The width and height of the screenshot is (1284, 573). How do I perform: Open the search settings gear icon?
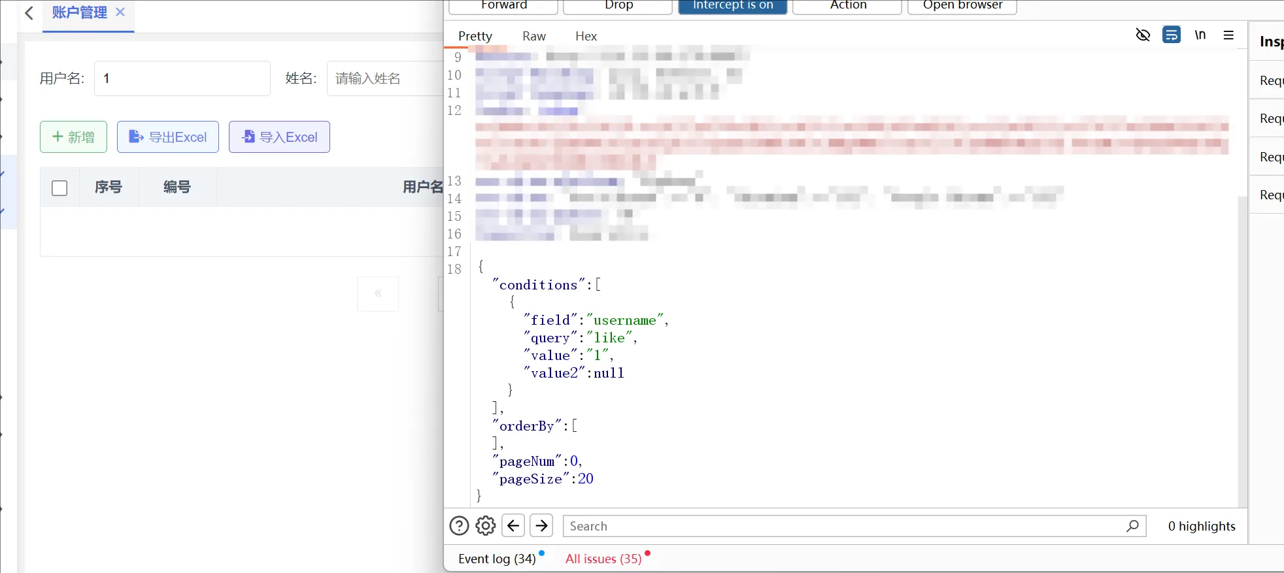[486, 526]
